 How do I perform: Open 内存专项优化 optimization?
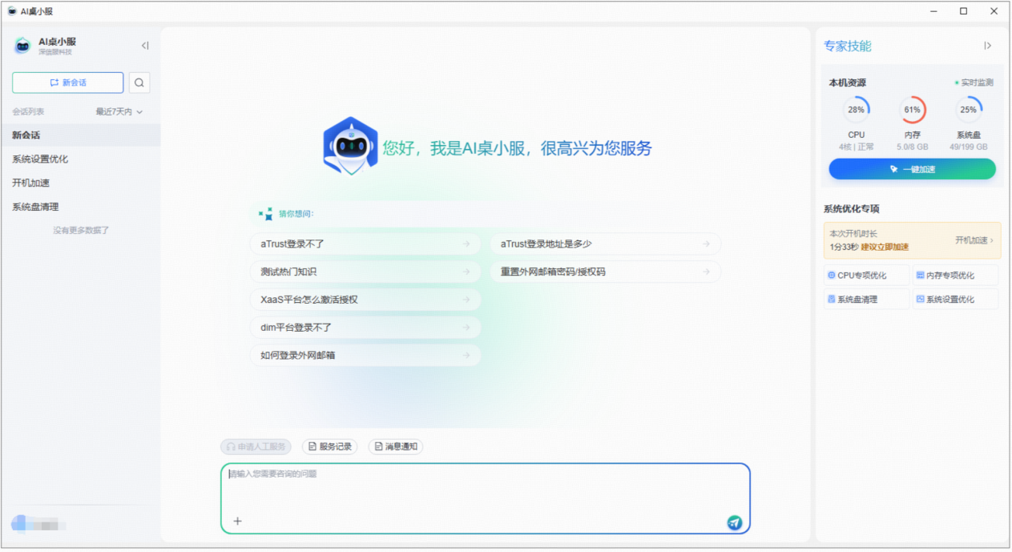(x=955, y=275)
